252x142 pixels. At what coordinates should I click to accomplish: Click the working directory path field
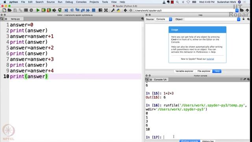tap(185, 11)
